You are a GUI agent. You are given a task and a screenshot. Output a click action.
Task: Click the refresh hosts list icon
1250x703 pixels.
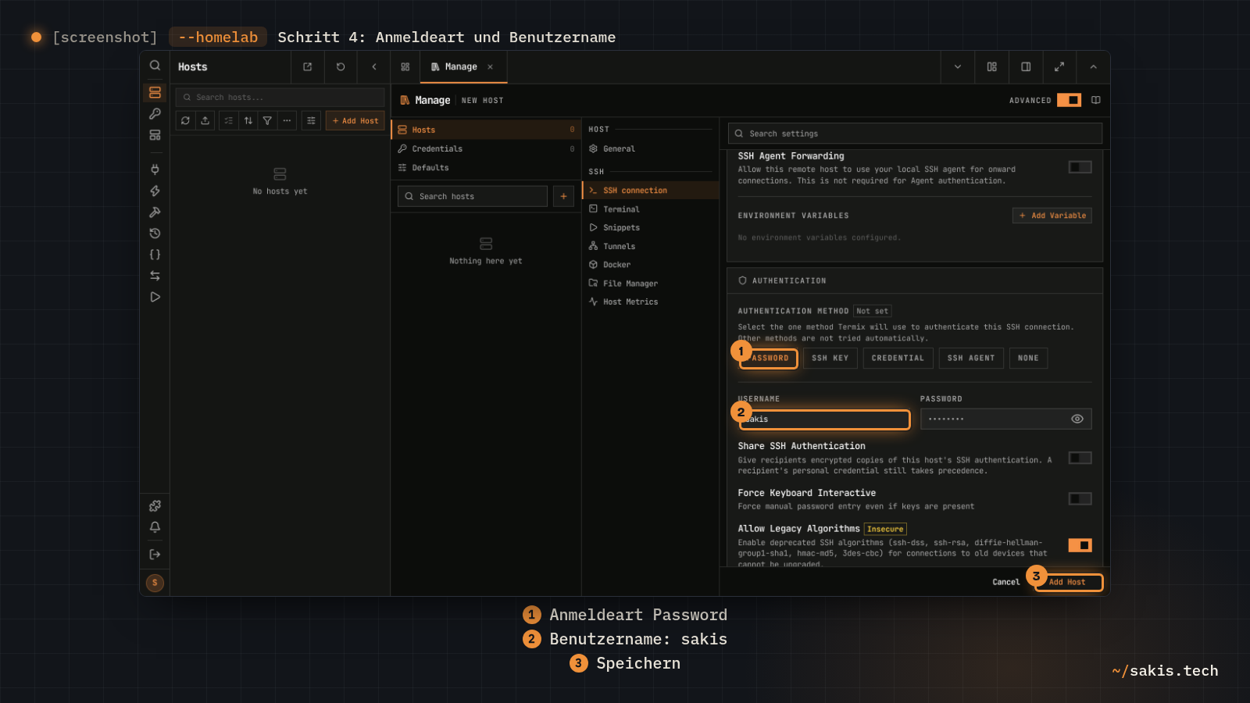[185, 121]
